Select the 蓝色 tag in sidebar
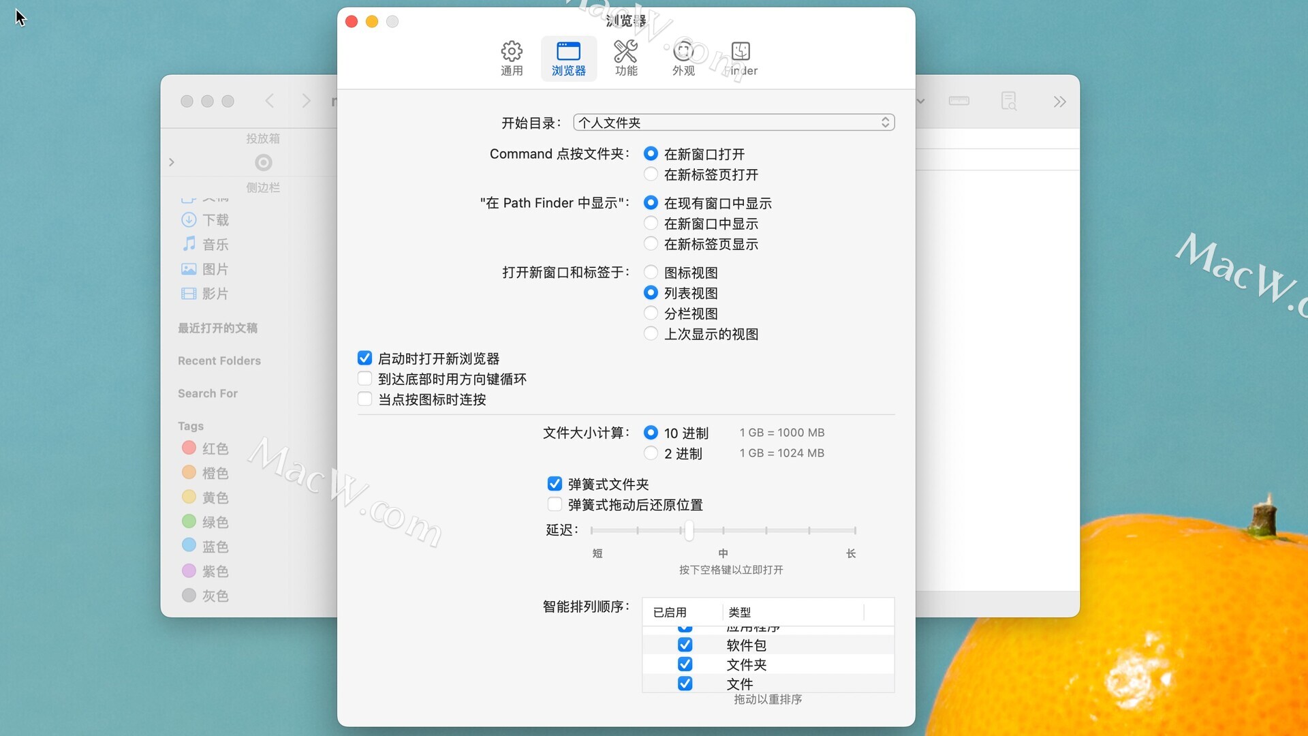The height and width of the screenshot is (736, 1308). (204, 547)
